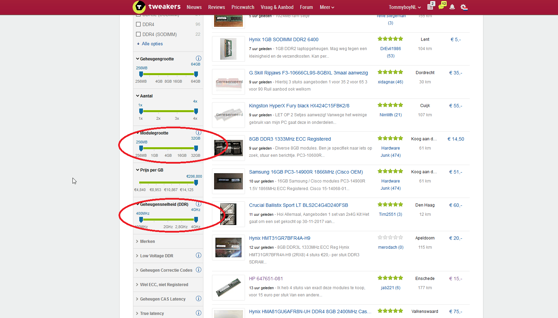Image resolution: width=558 pixels, height=318 pixels.
Task: View seller profile DrEvil1986
Action: coord(391,49)
